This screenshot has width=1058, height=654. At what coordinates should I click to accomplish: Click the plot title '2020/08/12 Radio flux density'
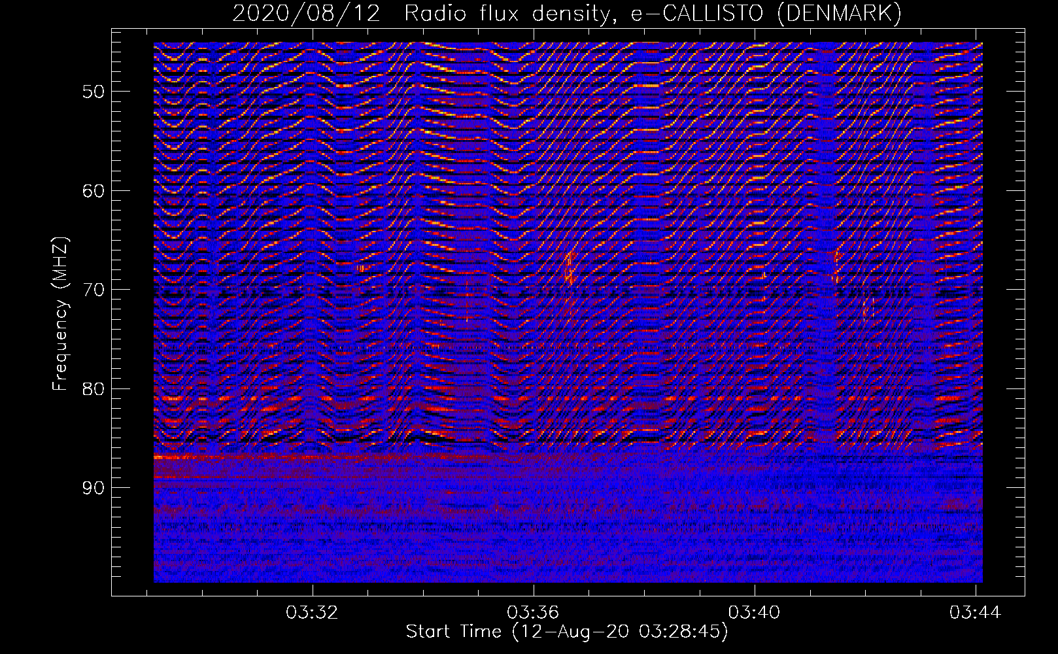426,13
